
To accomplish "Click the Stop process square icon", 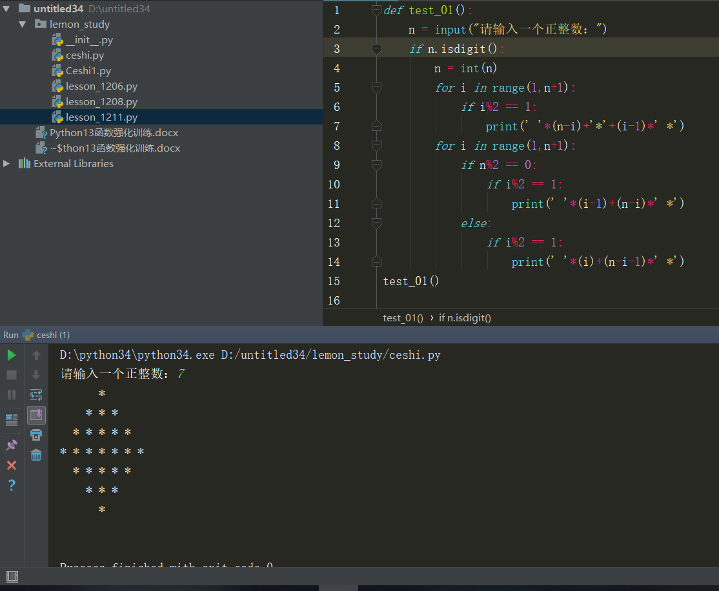I will pos(12,375).
